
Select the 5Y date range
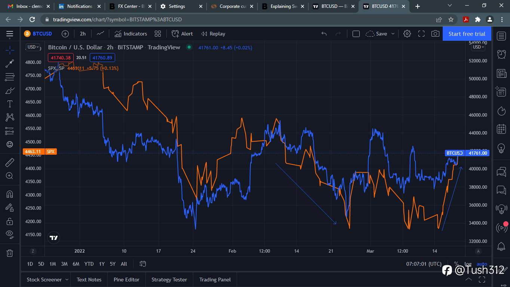(x=113, y=264)
